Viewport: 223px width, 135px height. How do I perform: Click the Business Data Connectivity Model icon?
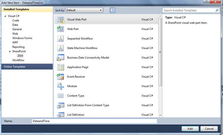point(60,57)
